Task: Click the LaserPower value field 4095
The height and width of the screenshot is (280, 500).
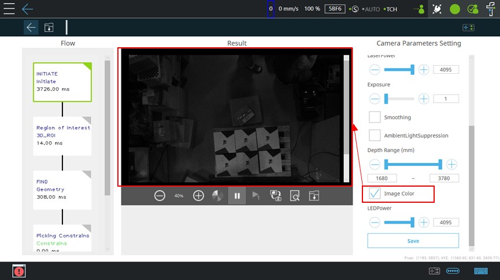Action: (x=446, y=70)
